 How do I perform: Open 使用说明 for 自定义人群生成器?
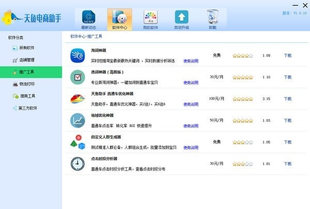tap(191, 148)
